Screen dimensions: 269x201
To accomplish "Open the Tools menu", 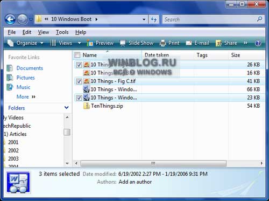I will [x=62, y=32].
